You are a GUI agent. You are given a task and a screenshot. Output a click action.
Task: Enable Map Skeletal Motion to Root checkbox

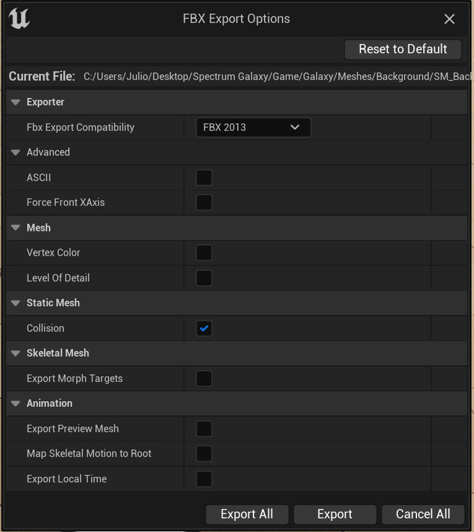[204, 454]
